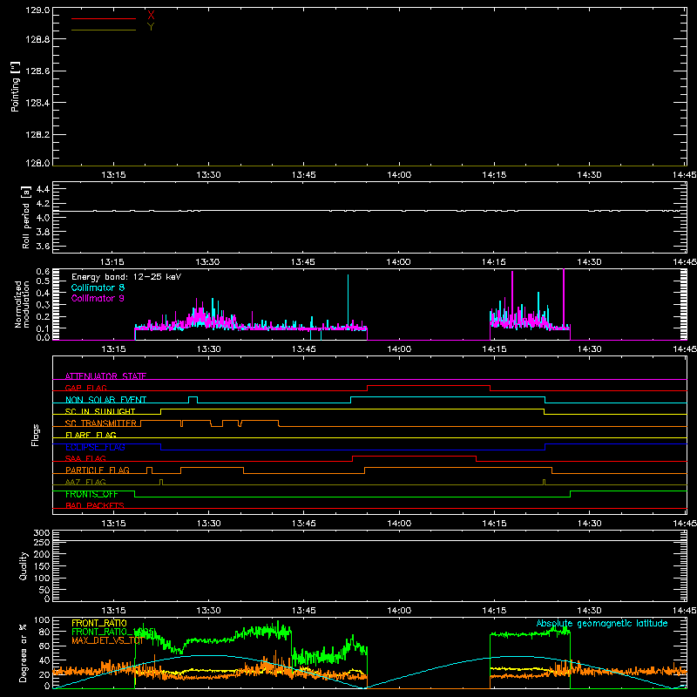Click the olive flag label below PARTICLE_FLAG
This screenshot has height=697, width=697.
85,482
